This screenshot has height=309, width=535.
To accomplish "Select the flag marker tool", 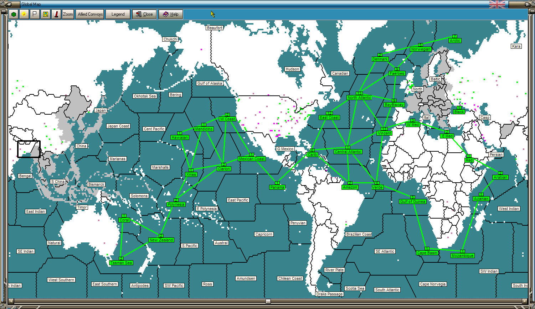I will click(35, 14).
